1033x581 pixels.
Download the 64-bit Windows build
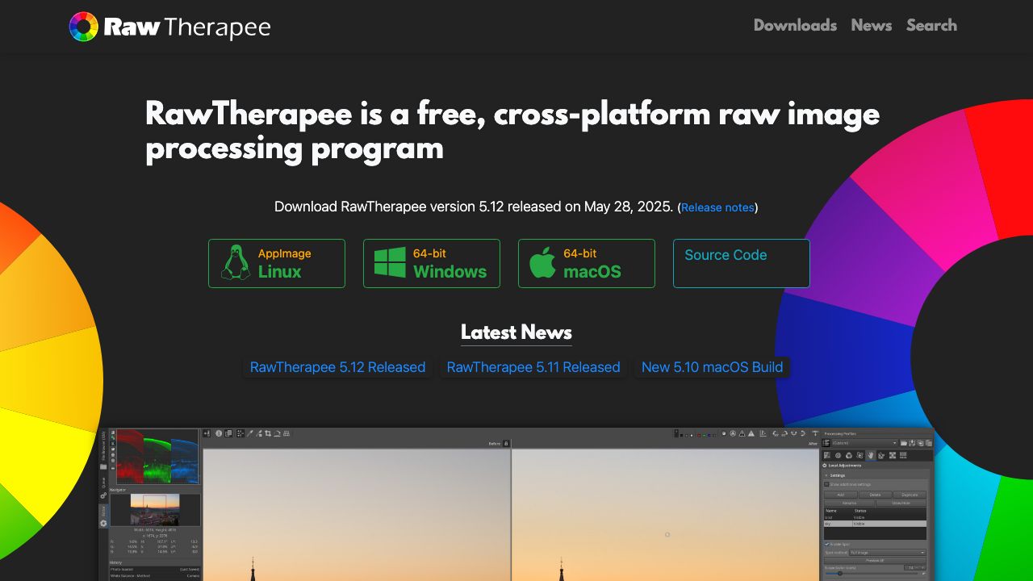point(432,263)
